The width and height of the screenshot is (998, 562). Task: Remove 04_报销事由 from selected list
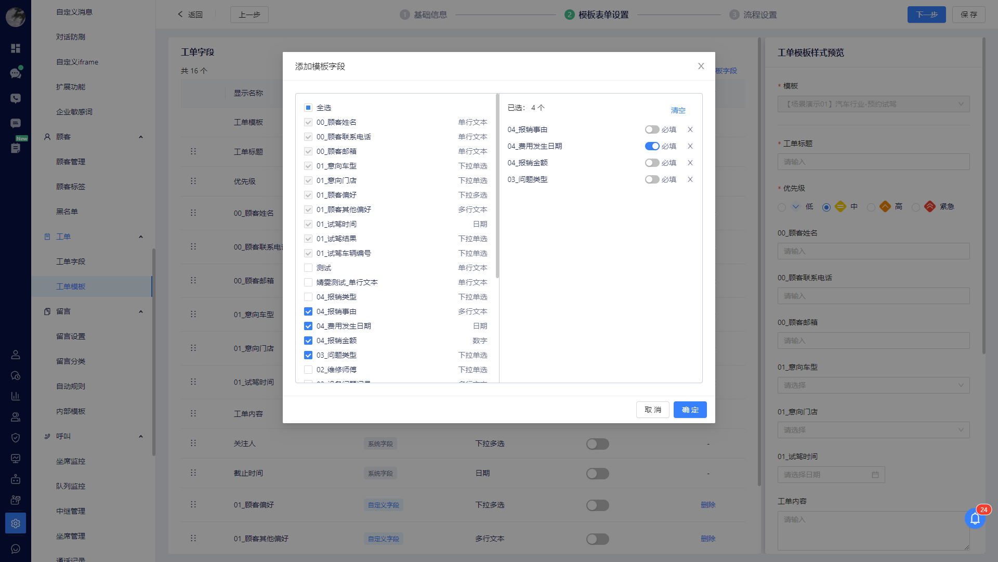coord(690,129)
